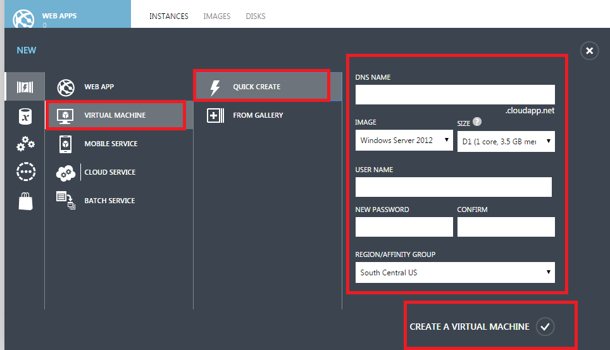Viewport: 610px width, 350px height.
Task: Click the Virtual Machine monitor icon
Action: (65, 116)
